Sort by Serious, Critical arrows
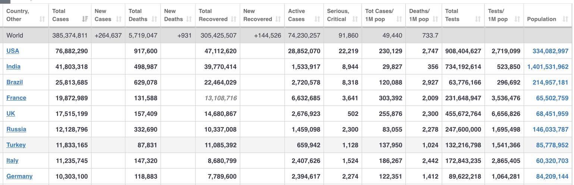This screenshot has width=574, height=185. 355,19
